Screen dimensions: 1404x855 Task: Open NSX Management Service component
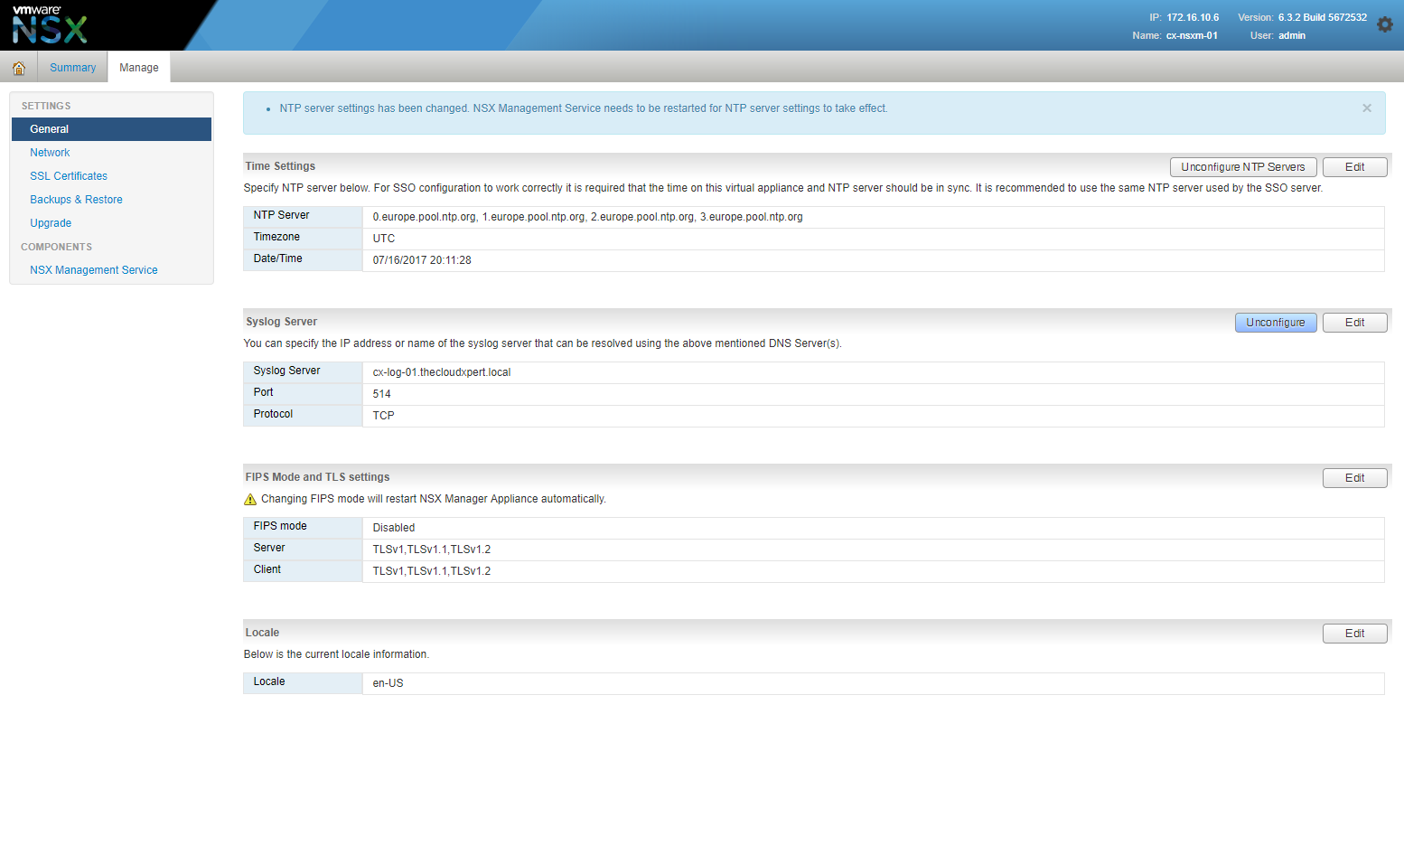click(x=94, y=270)
